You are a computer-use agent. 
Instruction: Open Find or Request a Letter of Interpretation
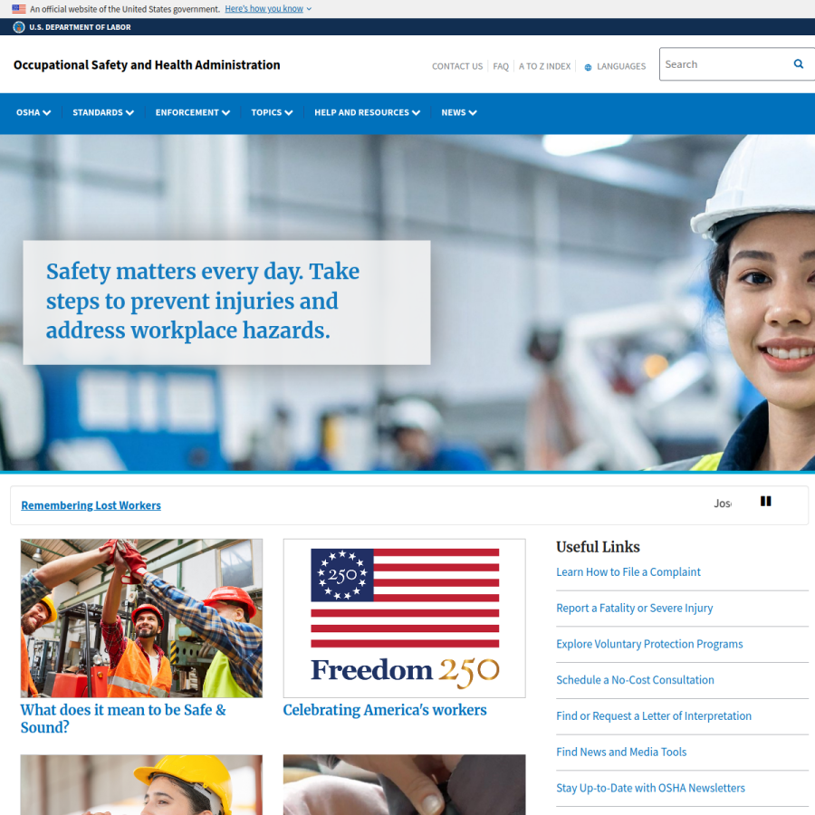point(654,715)
